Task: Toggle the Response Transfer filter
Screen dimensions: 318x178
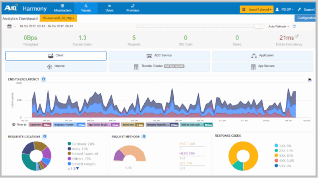Action: 69,125
